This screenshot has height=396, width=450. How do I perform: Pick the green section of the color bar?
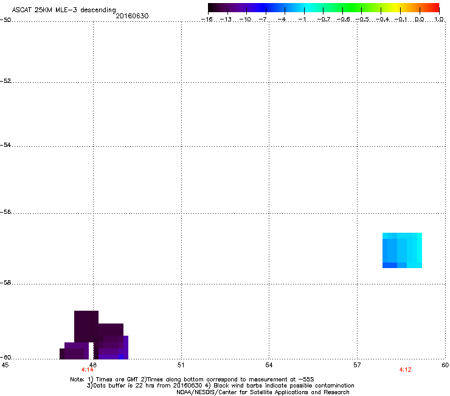point(353,8)
